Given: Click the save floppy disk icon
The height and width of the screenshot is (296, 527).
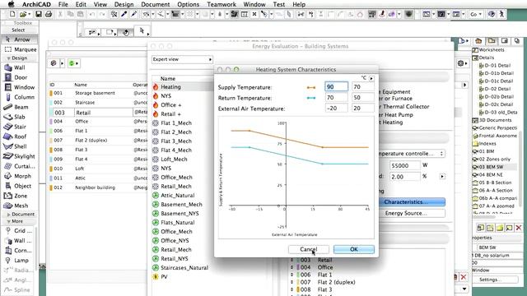Looking at the screenshot, I should click(39, 14).
